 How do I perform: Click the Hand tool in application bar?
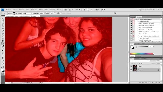(x=84, y=10)
